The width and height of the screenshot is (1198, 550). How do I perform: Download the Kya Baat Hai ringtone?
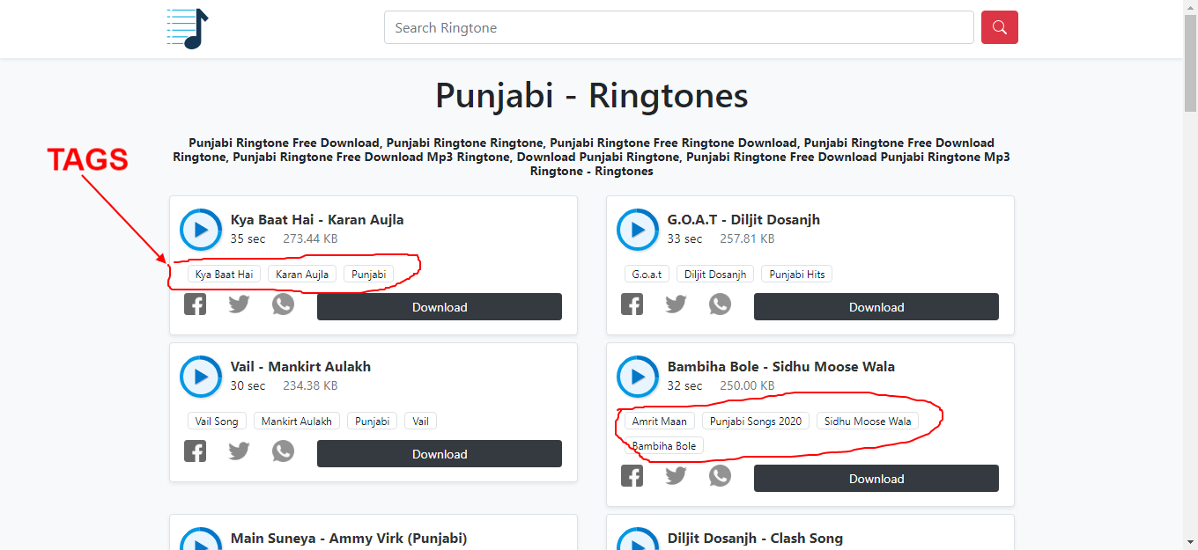(x=439, y=306)
